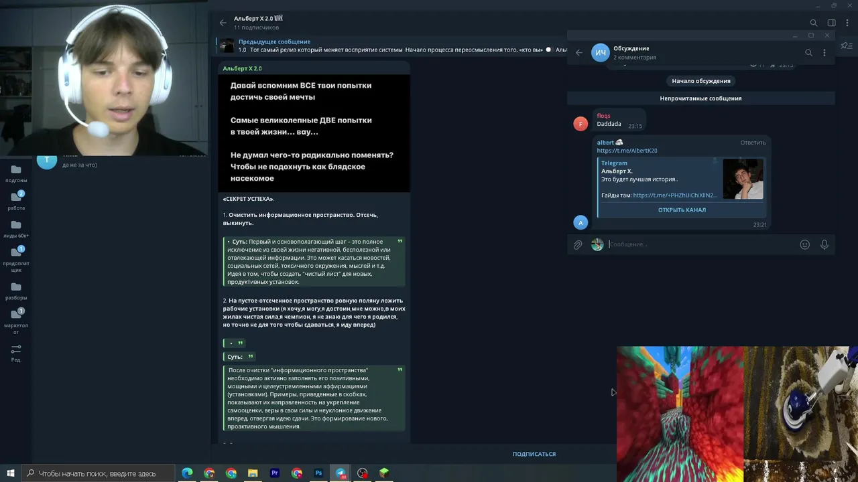Open the работа chat folder

(x=16, y=201)
